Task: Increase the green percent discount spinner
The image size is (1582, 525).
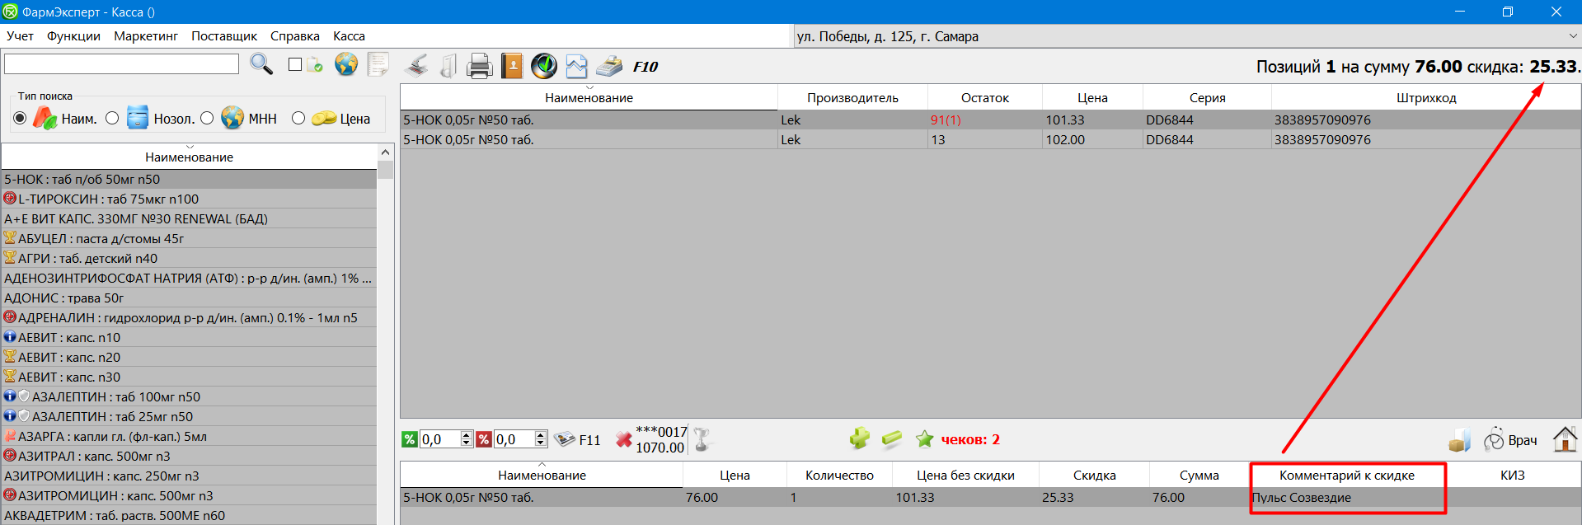Action: point(467,435)
